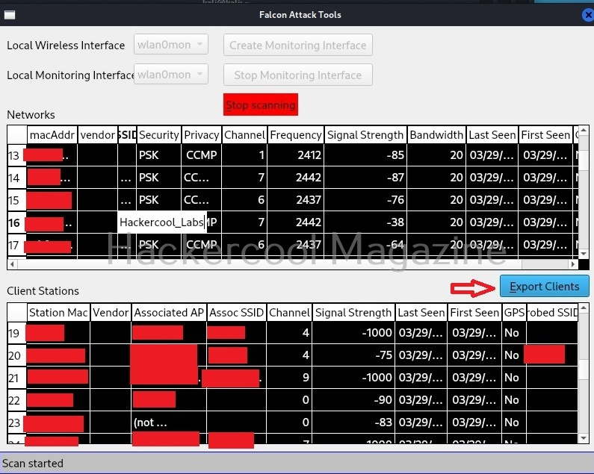Open the Local Monitoring Interface dropdown

tap(171, 74)
